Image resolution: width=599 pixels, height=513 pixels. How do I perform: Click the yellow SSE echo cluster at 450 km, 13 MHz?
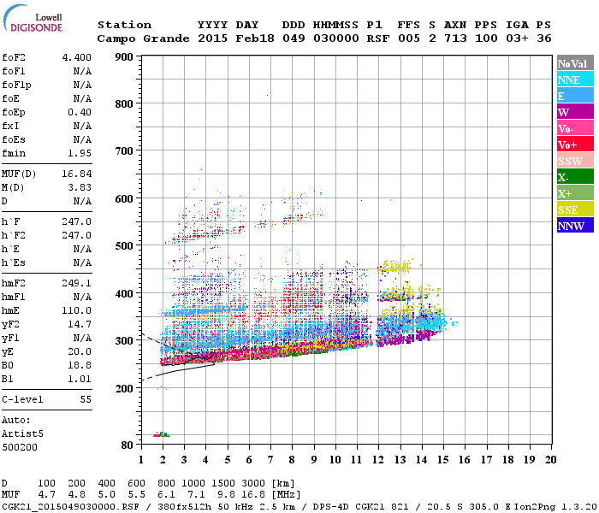point(395,267)
